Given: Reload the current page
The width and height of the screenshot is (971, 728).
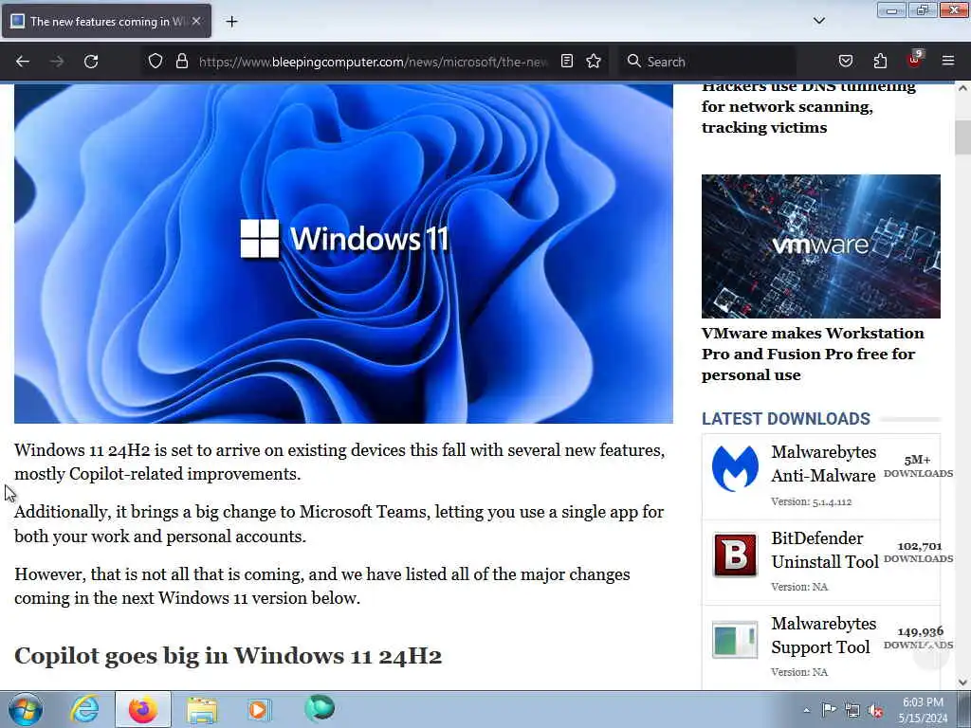Looking at the screenshot, I should point(91,62).
